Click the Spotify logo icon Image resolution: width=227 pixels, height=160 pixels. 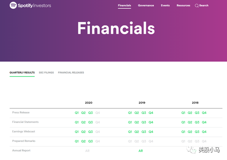click(x=13, y=5)
